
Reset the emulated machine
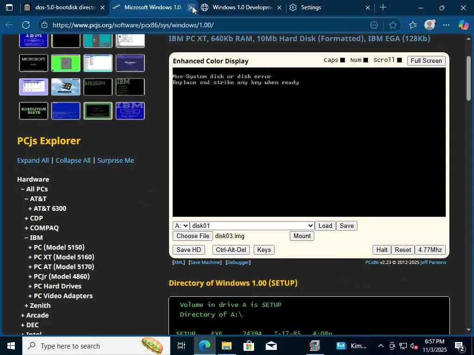(403, 250)
